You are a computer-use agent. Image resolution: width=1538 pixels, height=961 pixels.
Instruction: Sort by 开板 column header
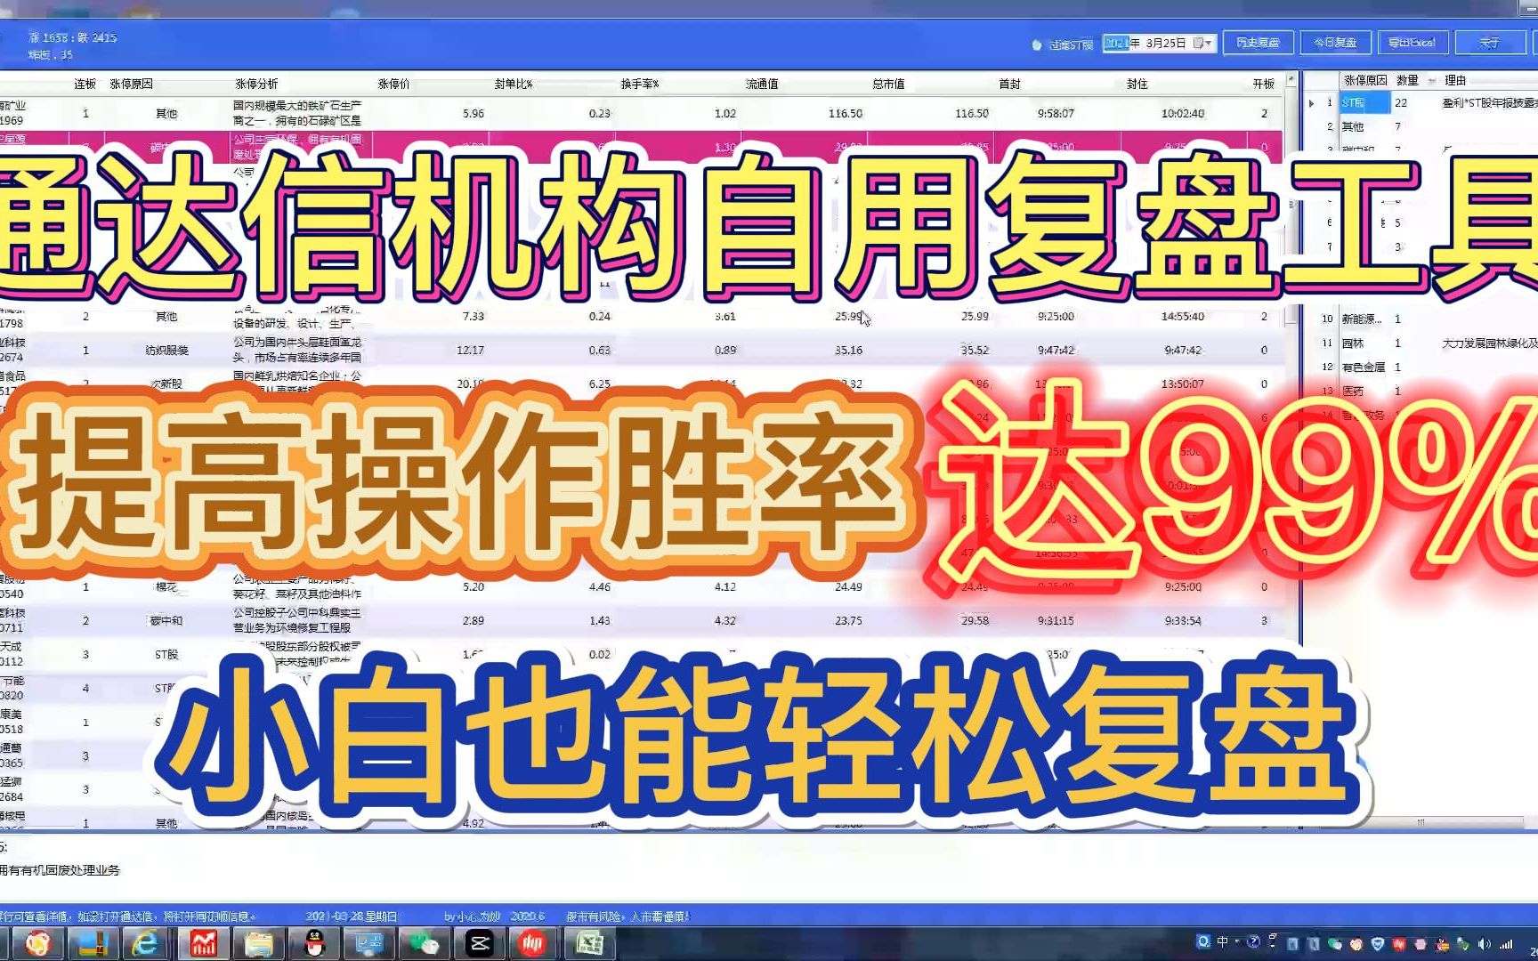pos(1264,84)
